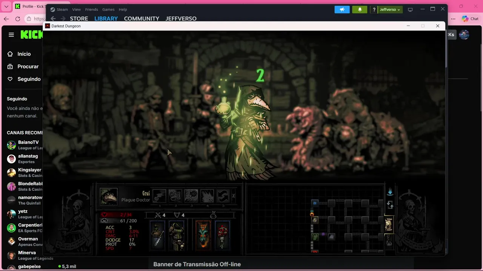The image size is (483, 271).
Task: Go to the Steam LIBRARY tab
Action: click(x=106, y=18)
